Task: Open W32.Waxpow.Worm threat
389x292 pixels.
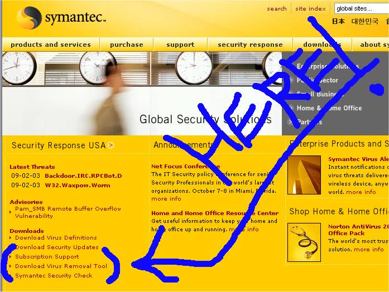Action: [x=78, y=185]
